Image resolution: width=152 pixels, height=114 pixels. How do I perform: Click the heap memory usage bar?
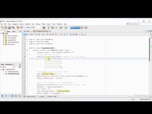pos(75,28)
